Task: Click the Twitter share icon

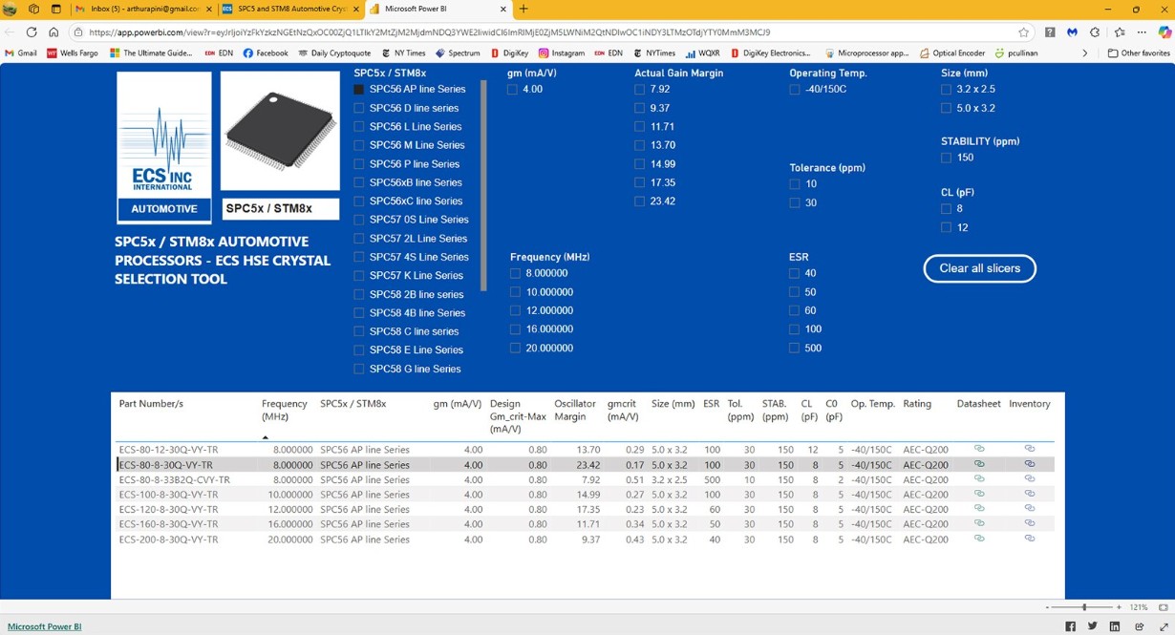Action: (1092, 626)
